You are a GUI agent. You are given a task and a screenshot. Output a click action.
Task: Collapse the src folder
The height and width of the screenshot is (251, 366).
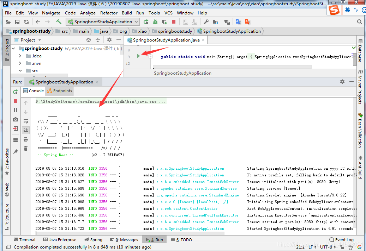pos(20,70)
